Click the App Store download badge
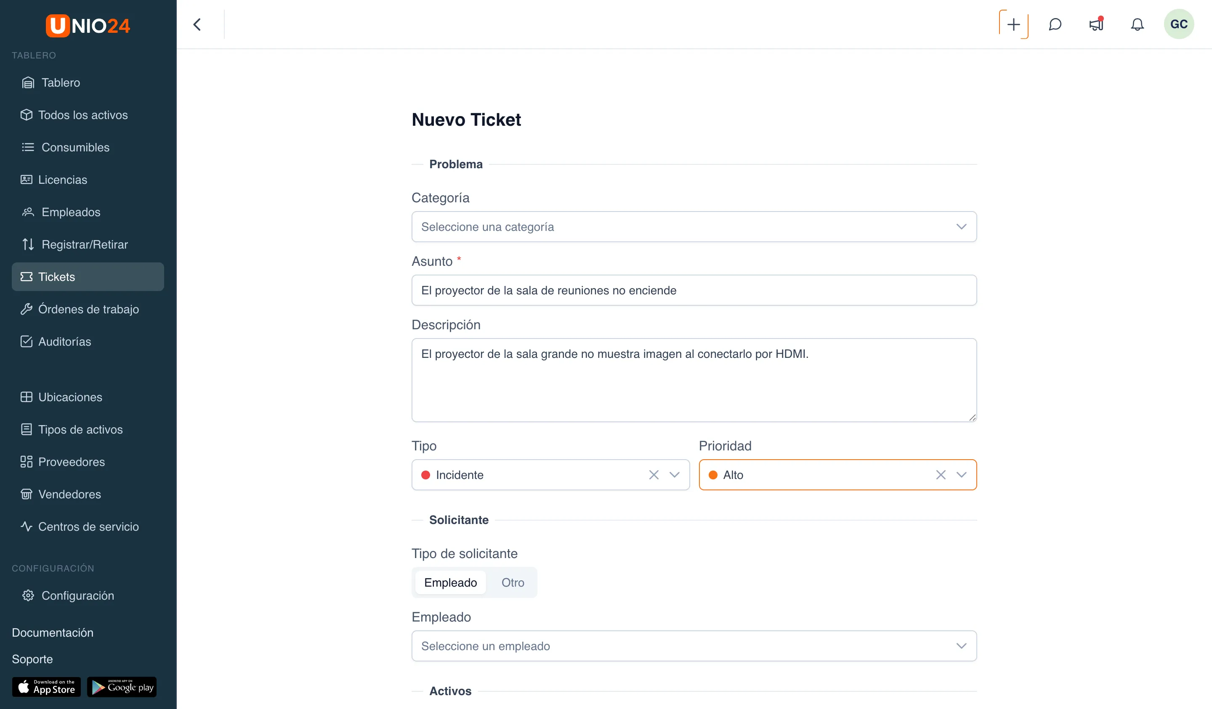Viewport: 1212px width, 709px height. (x=47, y=687)
